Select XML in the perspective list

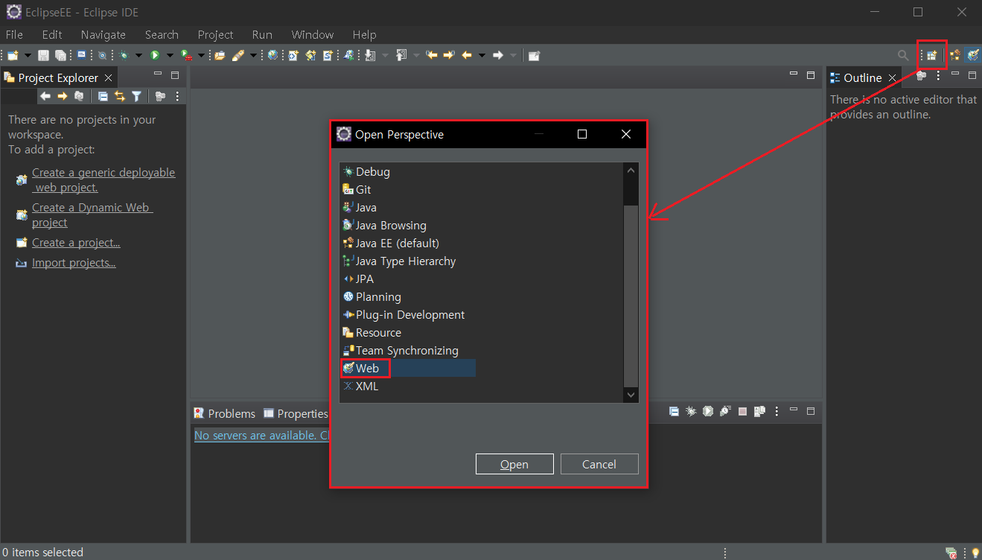360,386
